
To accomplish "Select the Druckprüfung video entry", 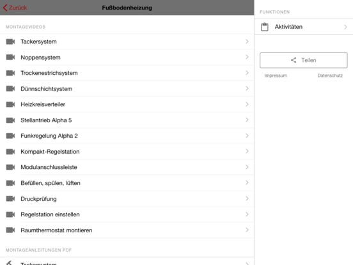I will pos(127,198).
